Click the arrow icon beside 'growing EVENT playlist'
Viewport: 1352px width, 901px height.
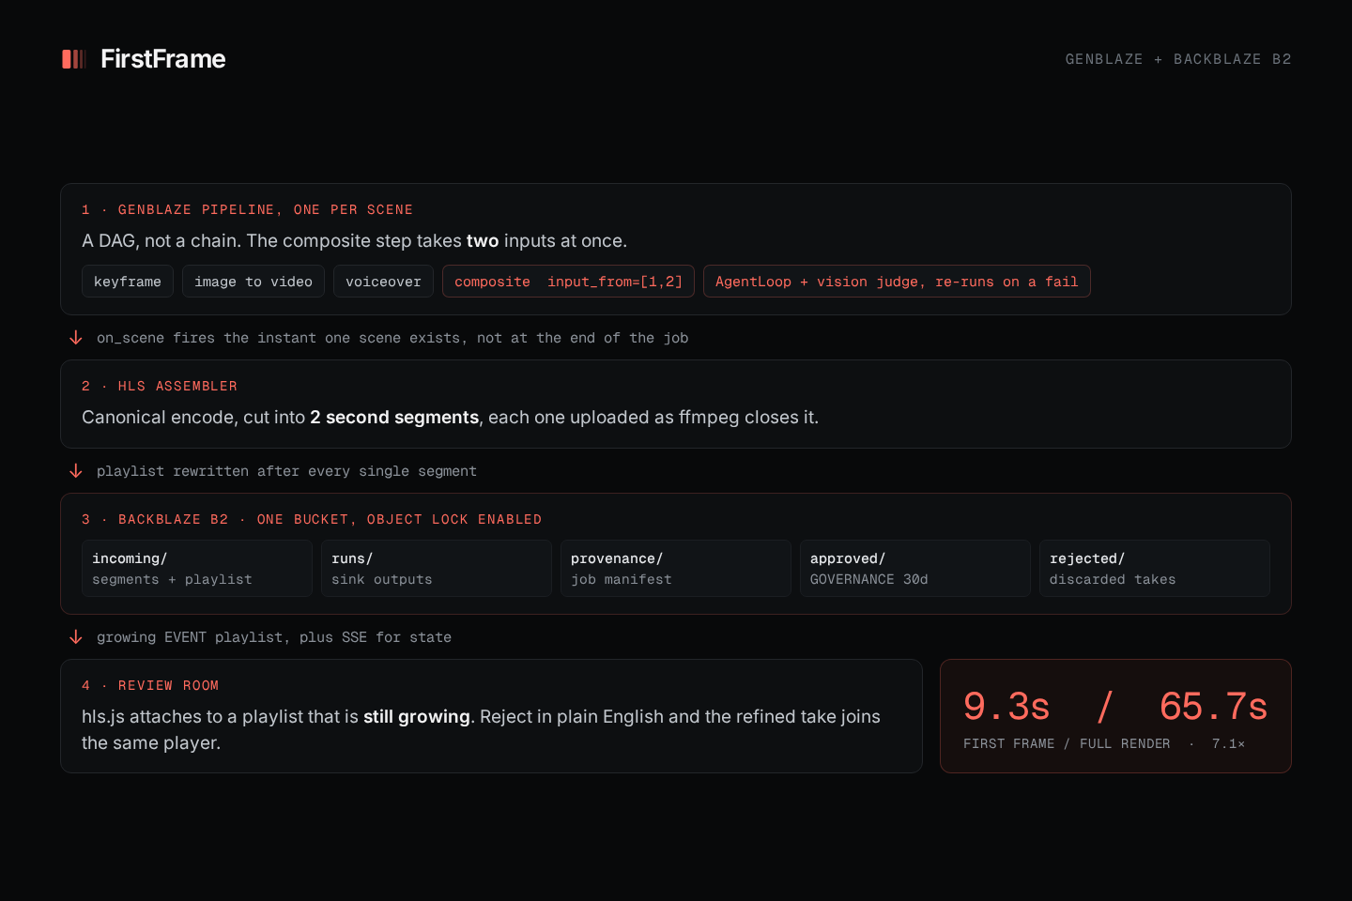tap(76, 637)
